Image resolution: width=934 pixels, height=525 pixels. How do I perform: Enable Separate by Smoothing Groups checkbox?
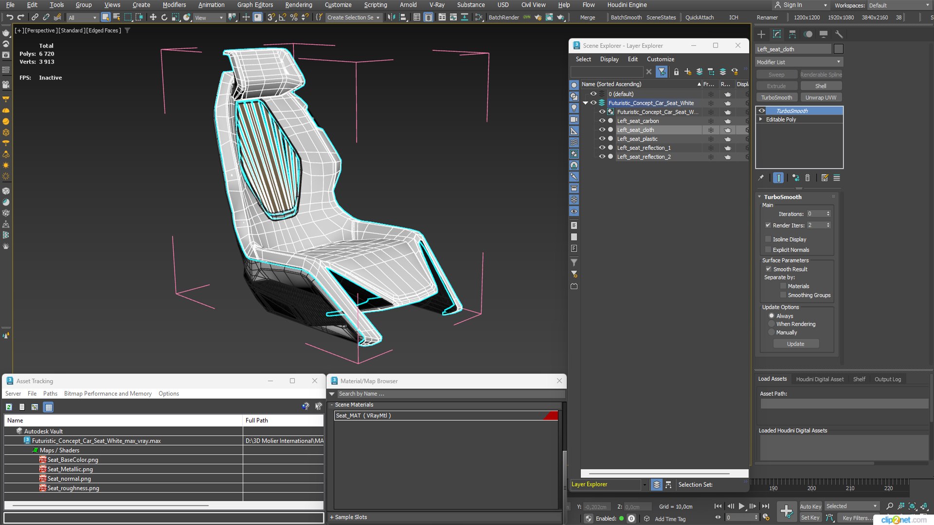[783, 295]
